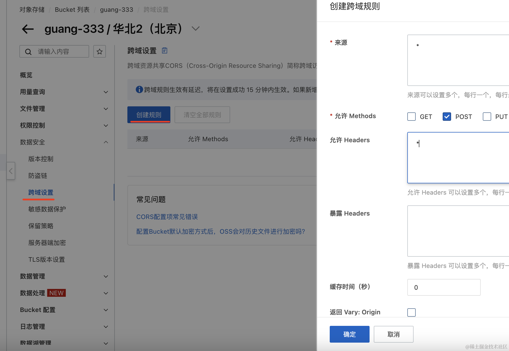The height and width of the screenshot is (351, 509).
Task: Click the blue info icon in notice
Action: pyautogui.click(x=139, y=90)
